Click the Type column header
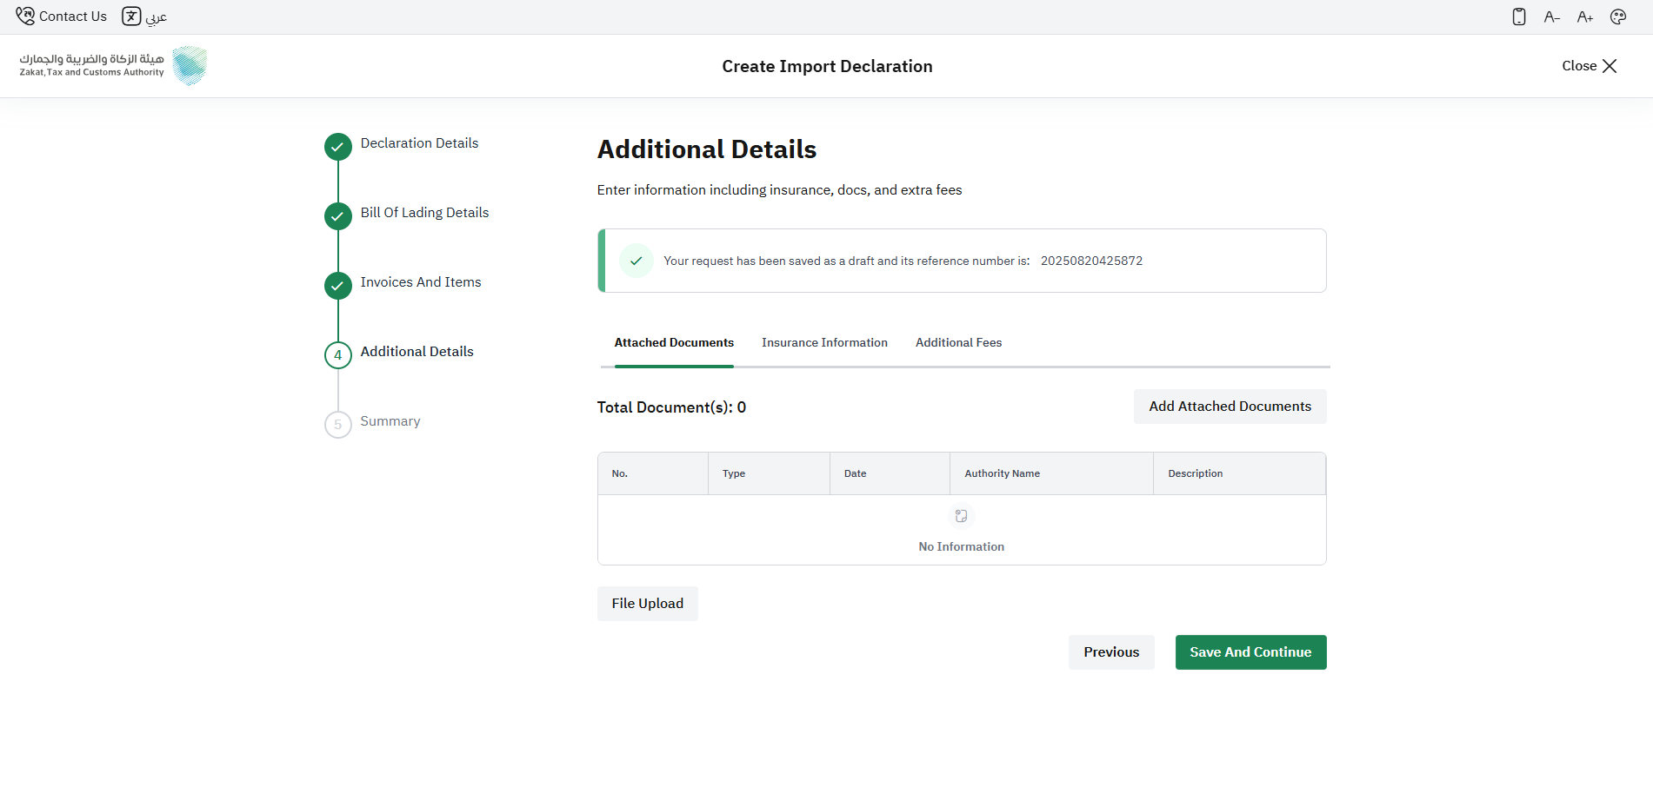 (x=769, y=473)
